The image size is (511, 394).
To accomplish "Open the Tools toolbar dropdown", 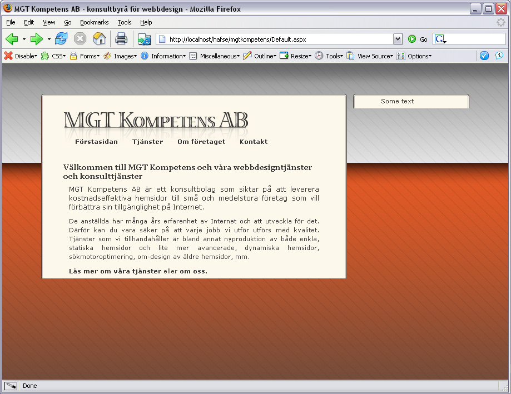I will point(334,56).
